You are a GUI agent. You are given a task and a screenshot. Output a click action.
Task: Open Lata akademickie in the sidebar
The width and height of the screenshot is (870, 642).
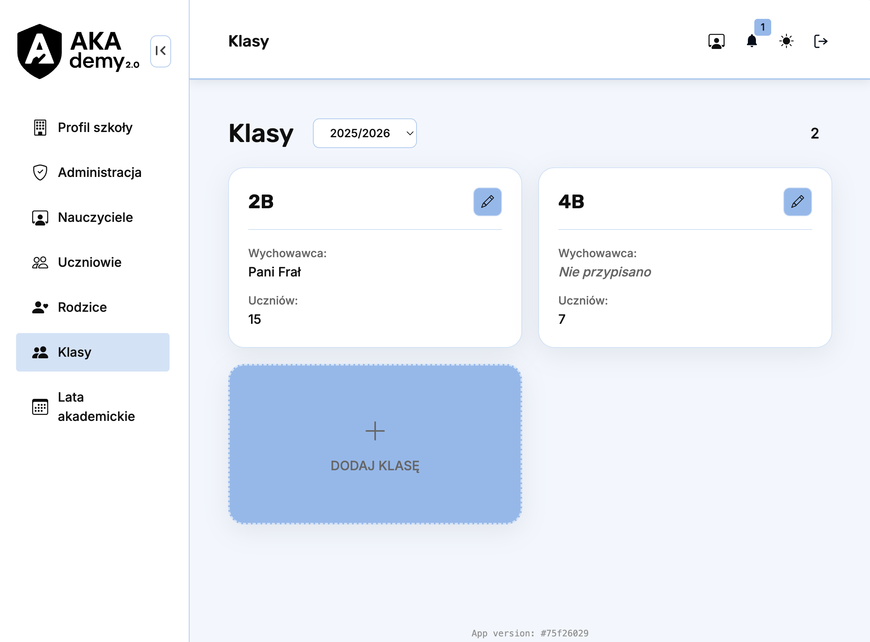point(96,407)
